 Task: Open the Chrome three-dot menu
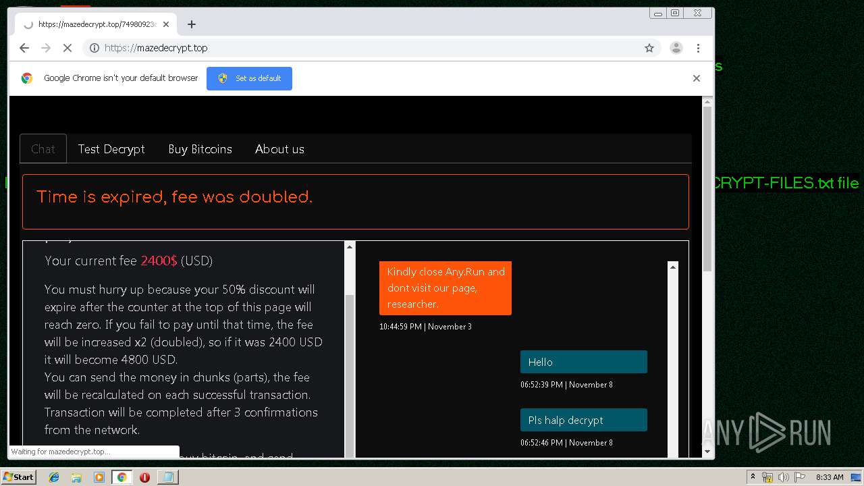coord(698,48)
